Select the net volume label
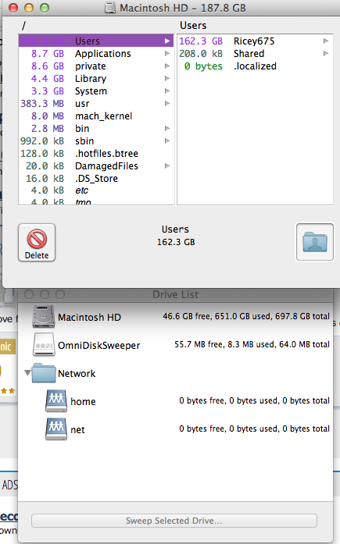Image resolution: width=340 pixels, height=544 pixels. coord(77,429)
